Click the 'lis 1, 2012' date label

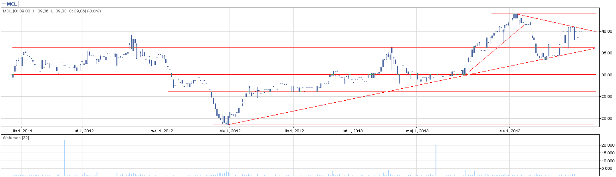click(294, 131)
